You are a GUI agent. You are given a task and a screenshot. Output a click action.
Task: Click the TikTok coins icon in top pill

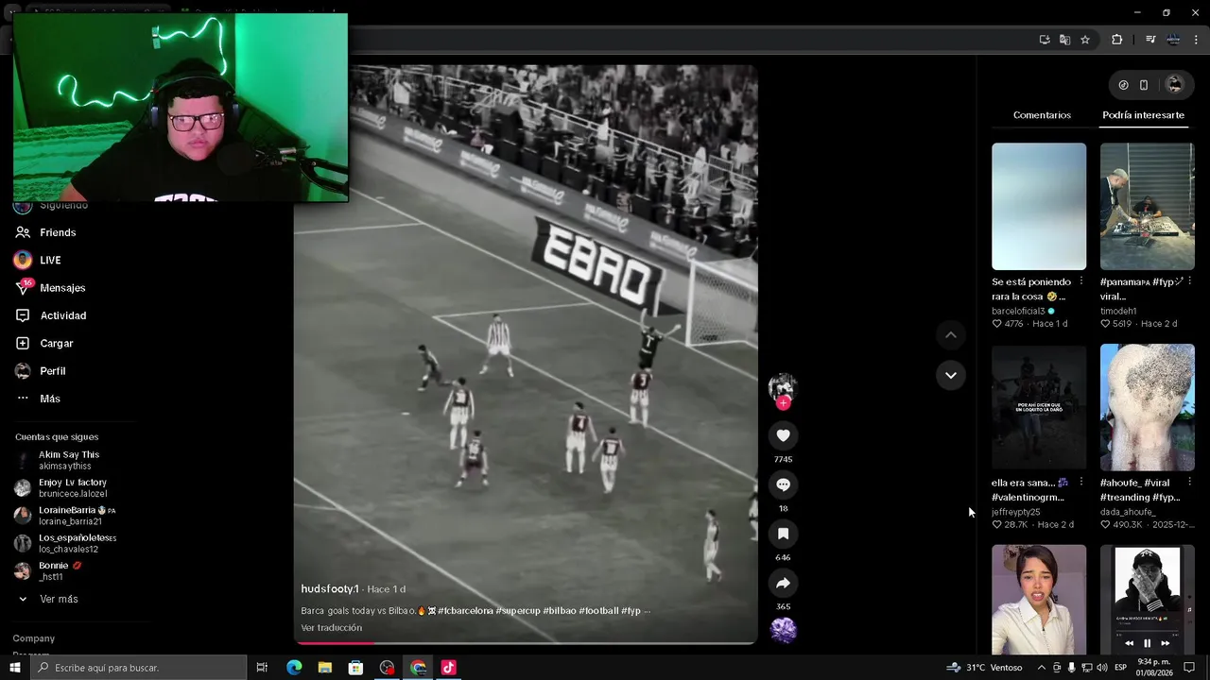coord(1123,85)
